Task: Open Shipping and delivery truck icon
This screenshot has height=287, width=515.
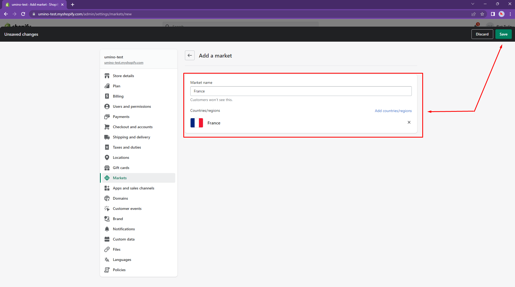Action: [x=107, y=137]
